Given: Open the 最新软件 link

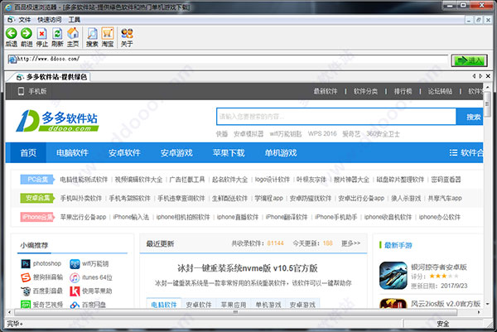Looking at the screenshot, I should point(326,91).
